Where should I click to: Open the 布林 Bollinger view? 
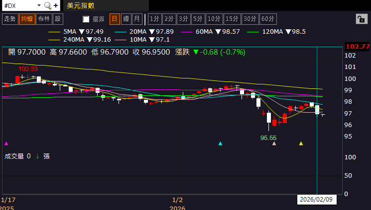click(43, 19)
